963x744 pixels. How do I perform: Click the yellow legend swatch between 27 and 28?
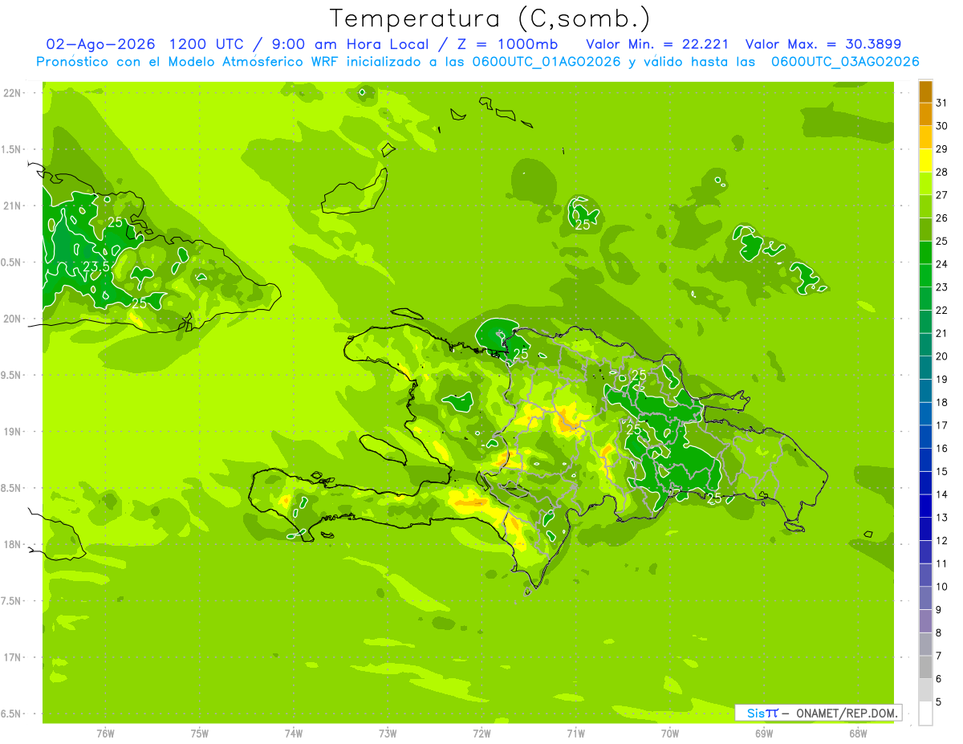pos(925,184)
